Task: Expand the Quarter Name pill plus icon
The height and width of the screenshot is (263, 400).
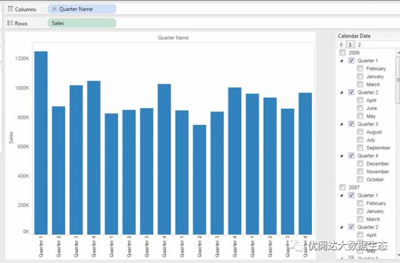Action: [x=54, y=9]
